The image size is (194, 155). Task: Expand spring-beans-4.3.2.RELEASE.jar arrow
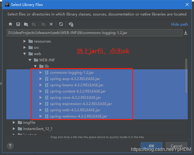click(x=40, y=85)
